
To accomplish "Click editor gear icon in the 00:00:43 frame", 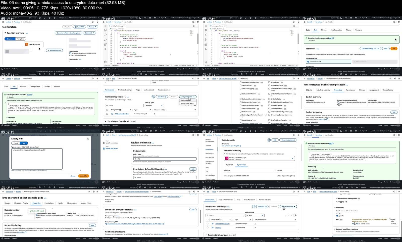I will (x=206, y=62).
